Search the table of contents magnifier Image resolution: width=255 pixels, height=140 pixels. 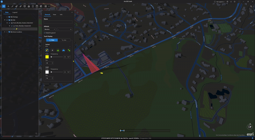pyautogui.click(x=36, y=134)
